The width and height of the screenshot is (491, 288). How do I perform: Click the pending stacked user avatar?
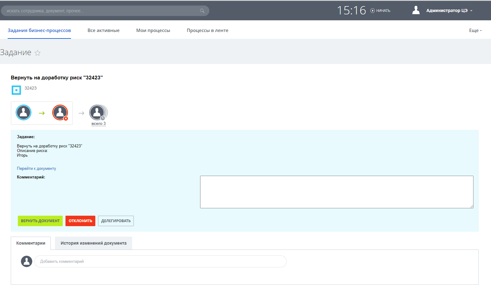97,112
